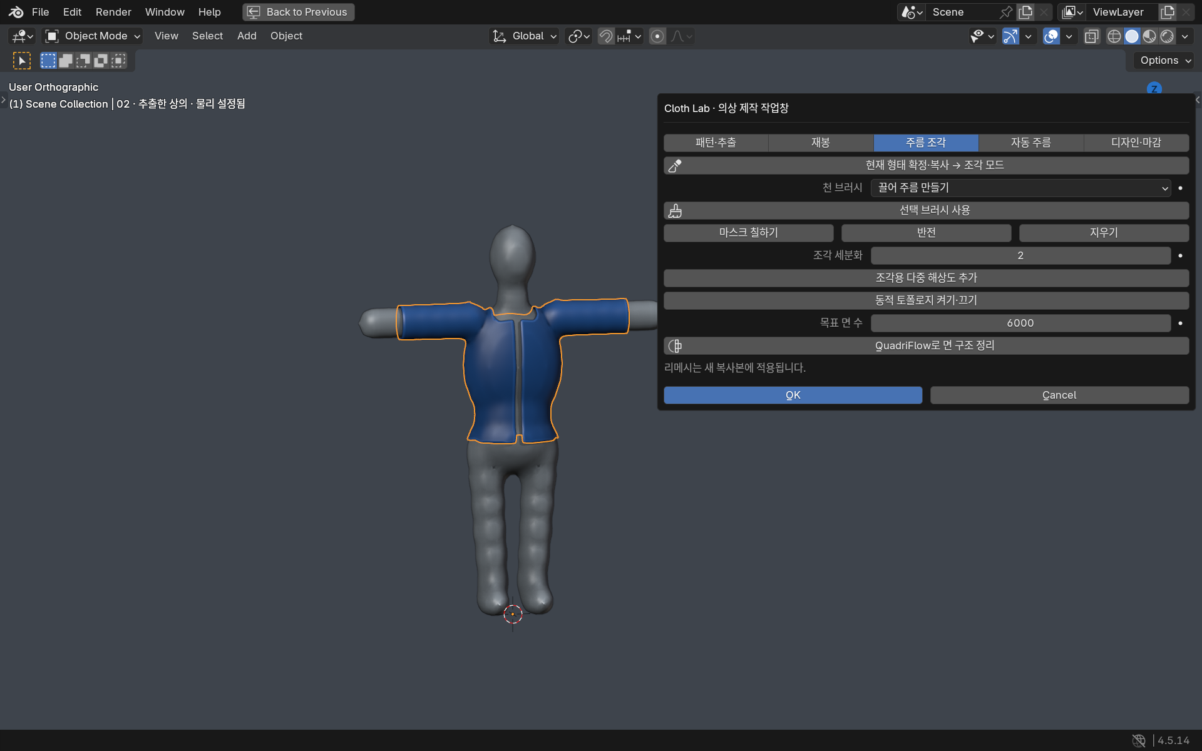
Task: Click the blue OK button
Action: pos(793,395)
